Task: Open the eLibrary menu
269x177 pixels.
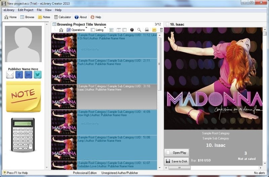Action: (x=9, y=10)
